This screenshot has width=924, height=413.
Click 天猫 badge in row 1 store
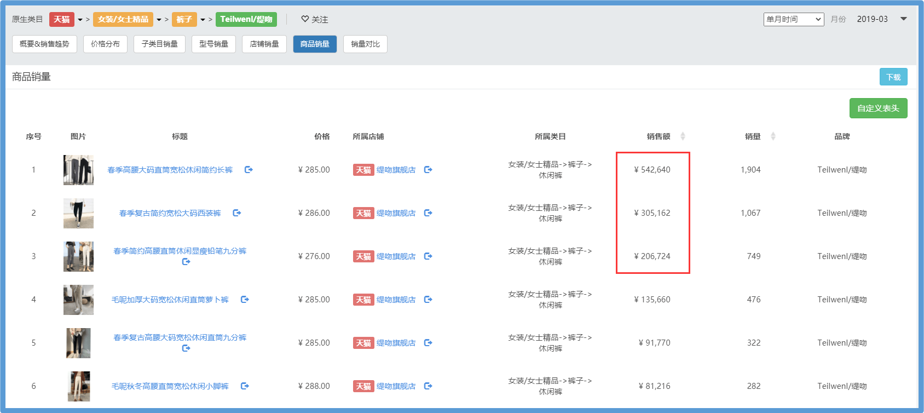coord(363,170)
